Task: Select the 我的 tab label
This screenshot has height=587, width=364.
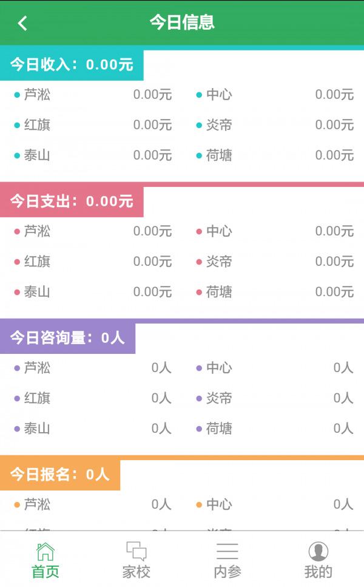Action: [x=318, y=572]
